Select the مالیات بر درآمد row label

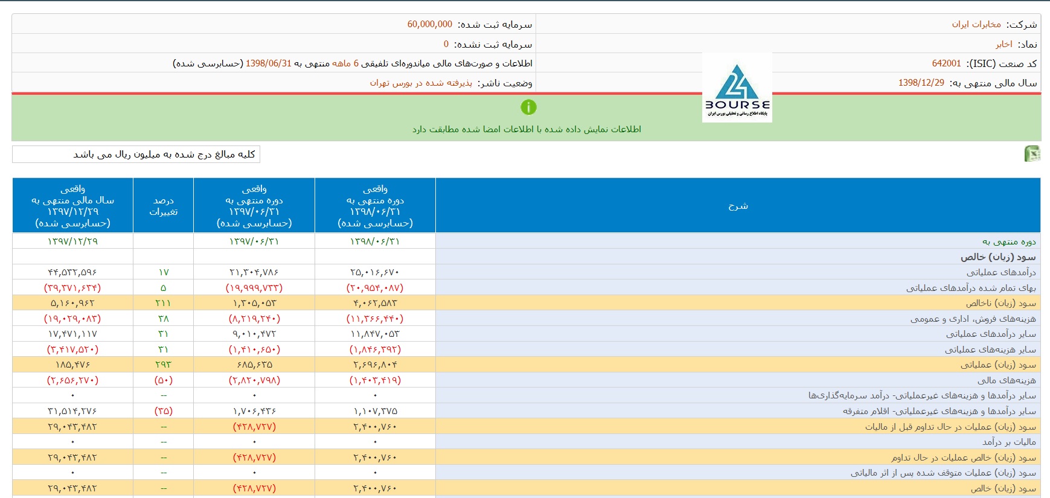pyautogui.click(x=1008, y=442)
